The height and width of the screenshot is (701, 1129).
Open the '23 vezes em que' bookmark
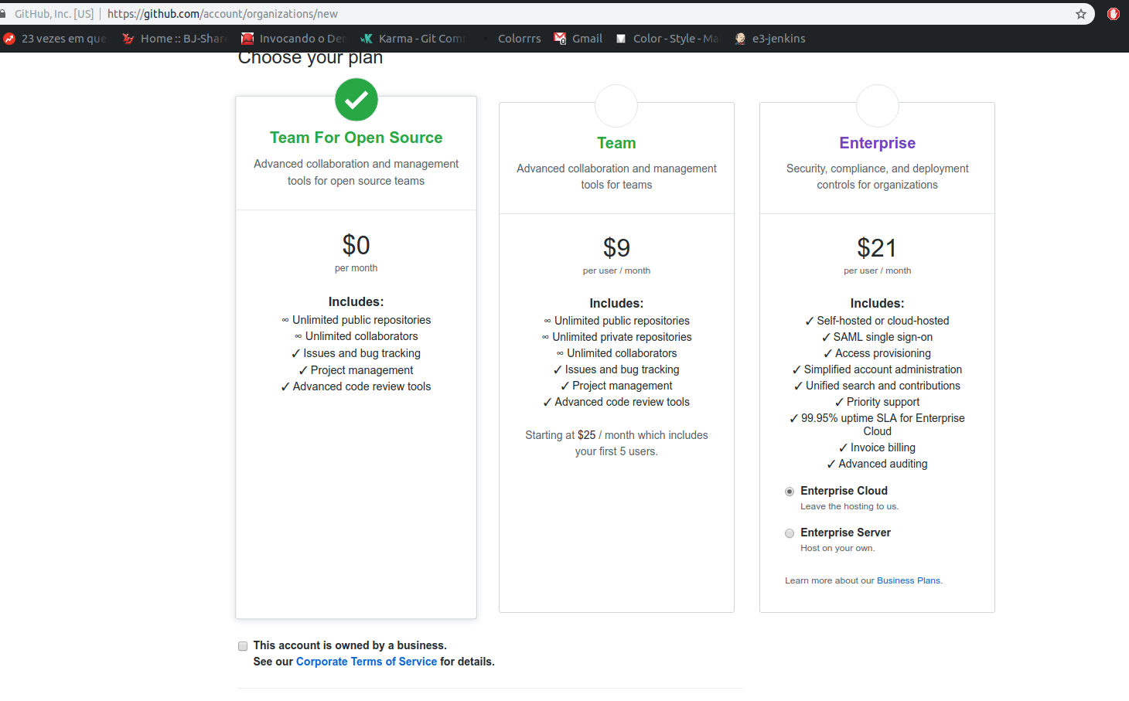pyautogui.click(x=56, y=39)
